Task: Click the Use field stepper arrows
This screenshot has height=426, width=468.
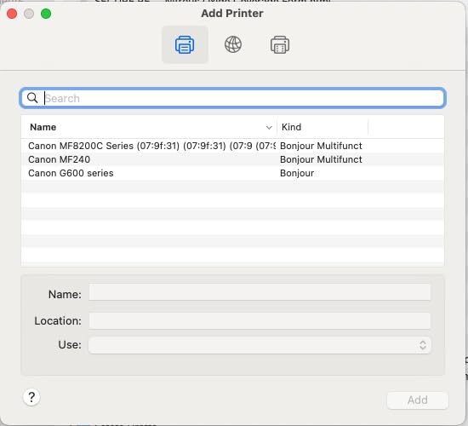Action: point(423,345)
